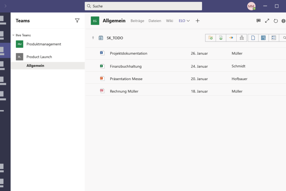Screen dimensions: 286x191
Task: Click the Suche search field
Action: pos(143,6)
